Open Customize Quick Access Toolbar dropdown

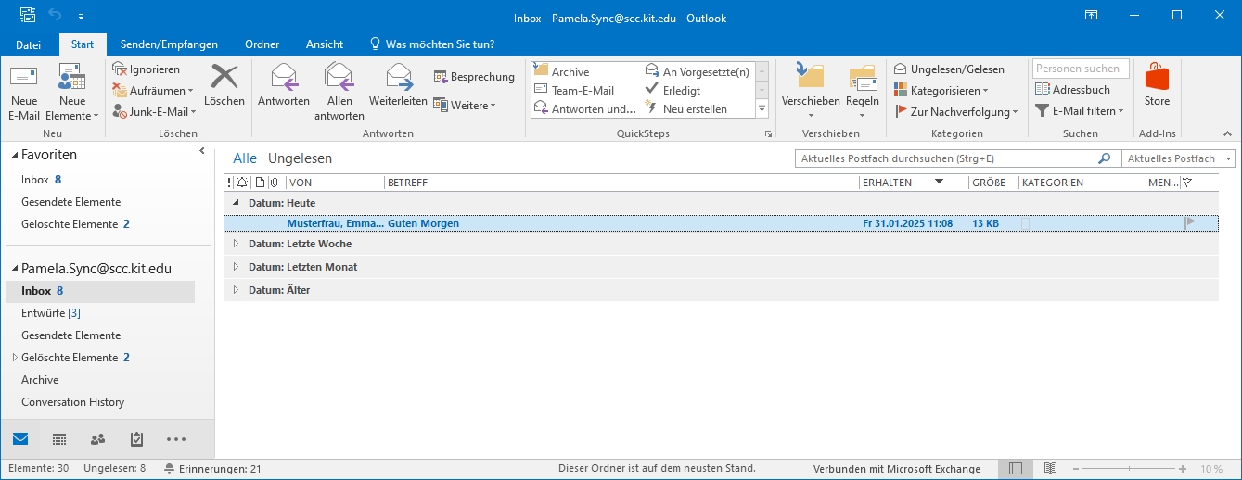click(x=81, y=17)
